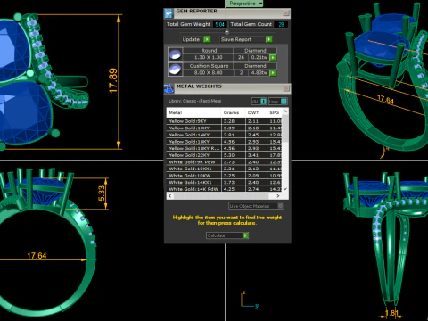Image resolution: width=428 pixels, height=321 pixels.
Task: Click the 17.89 dimension label in top viewport
Action: coord(113,81)
